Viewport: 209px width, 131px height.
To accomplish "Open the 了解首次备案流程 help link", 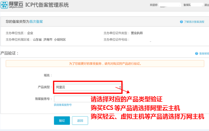I will point(194,22).
